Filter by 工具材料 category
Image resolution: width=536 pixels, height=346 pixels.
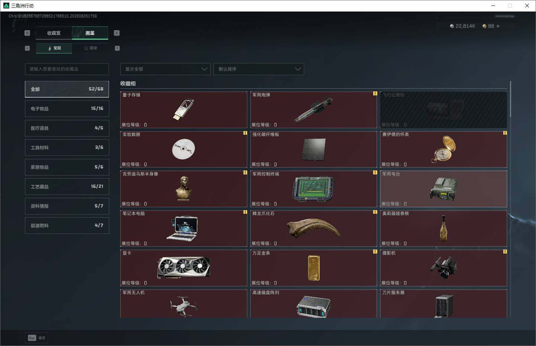pos(67,147)
